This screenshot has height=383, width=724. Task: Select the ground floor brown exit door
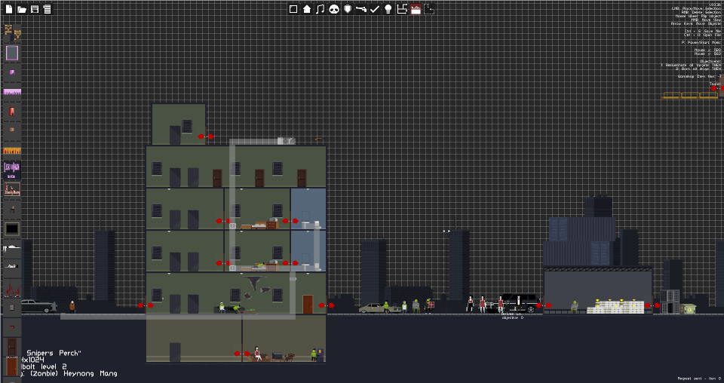point(308,305)
